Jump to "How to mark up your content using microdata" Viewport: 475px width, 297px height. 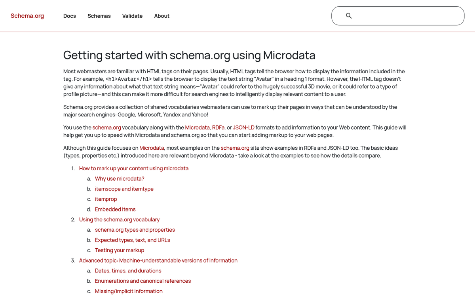click(134, 168)
